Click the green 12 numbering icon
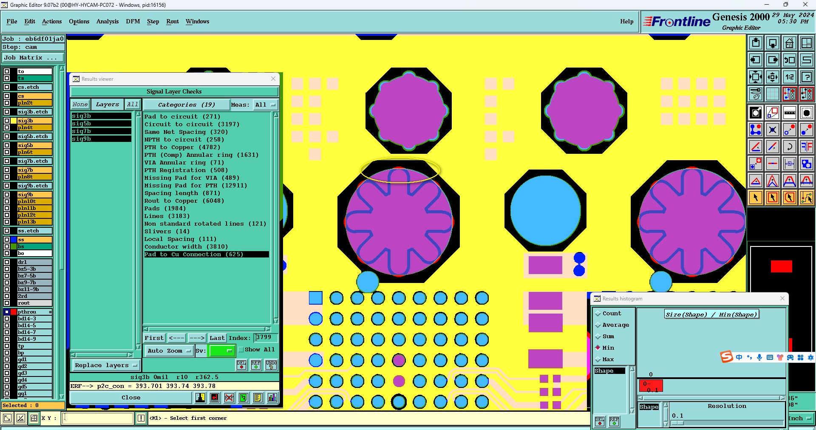The height and width of the screenshot is (430, 816). [244, 398]
